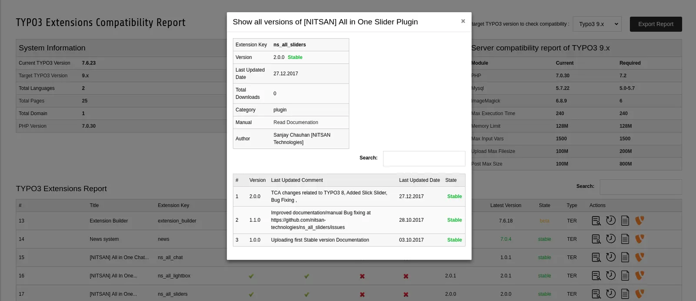Click first red cross in ns_all_sliders row
This screenshot has height=301, width=696.
pyautogui.click(x=362, y=294)
